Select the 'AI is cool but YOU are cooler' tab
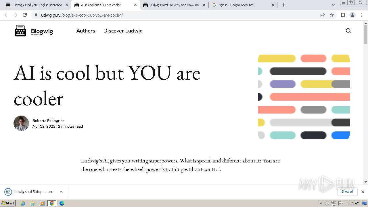 click(x=105, y=5)
